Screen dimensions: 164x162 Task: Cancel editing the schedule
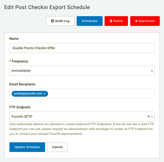[x=57, y=147]
